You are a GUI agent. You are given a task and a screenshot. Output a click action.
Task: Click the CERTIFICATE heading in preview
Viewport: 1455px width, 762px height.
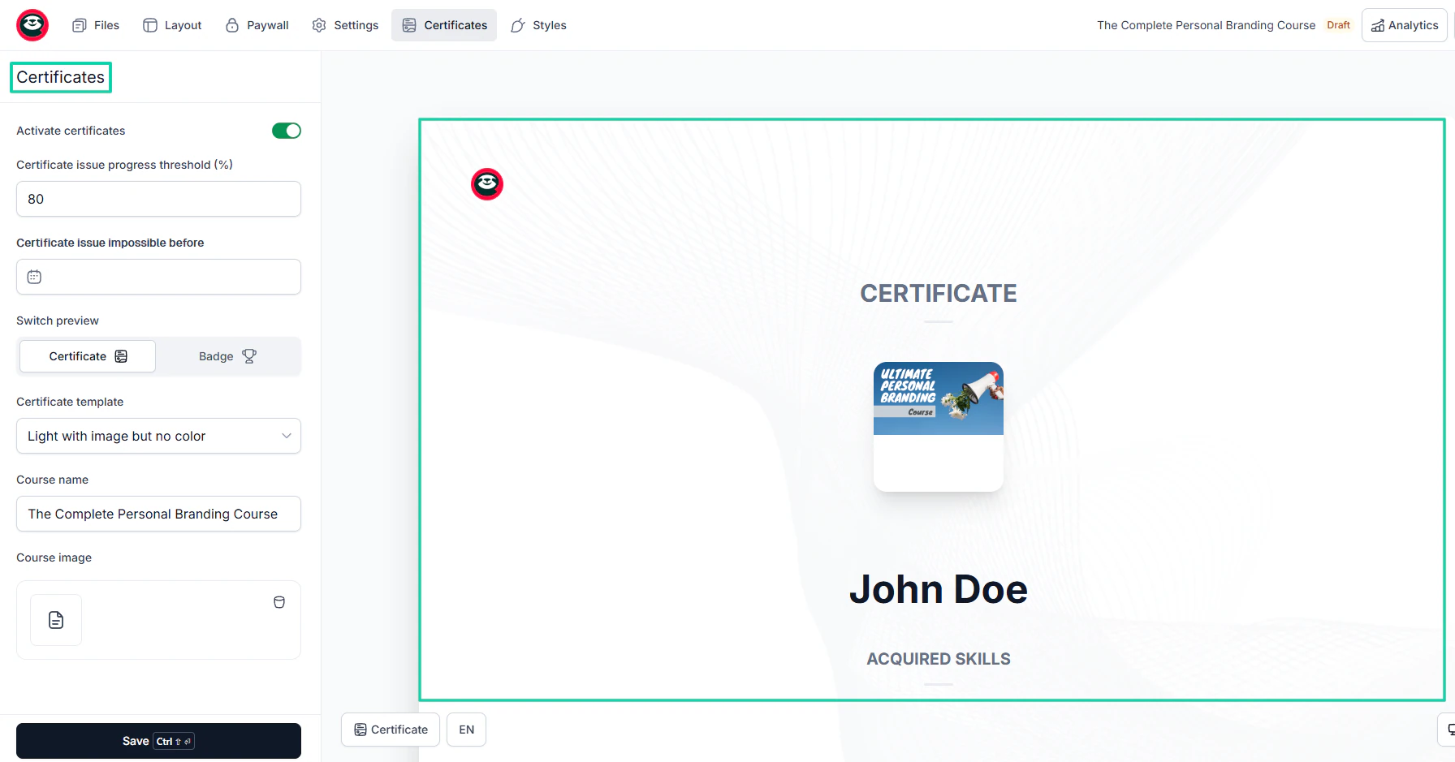pyautogui.click(x=939, y=293)
